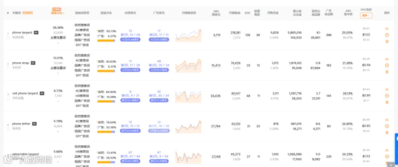Open bar chart icon for phone strap row
The width and height of the screenshot is (398, 167).
tap(387, 59)
